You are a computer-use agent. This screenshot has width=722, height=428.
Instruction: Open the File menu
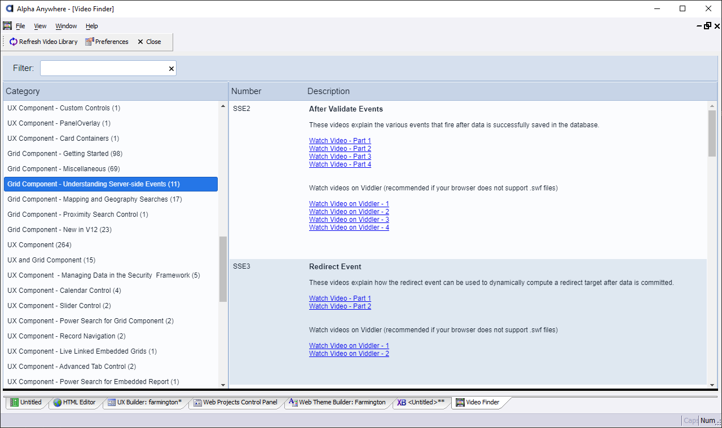[x=20, y=26]
